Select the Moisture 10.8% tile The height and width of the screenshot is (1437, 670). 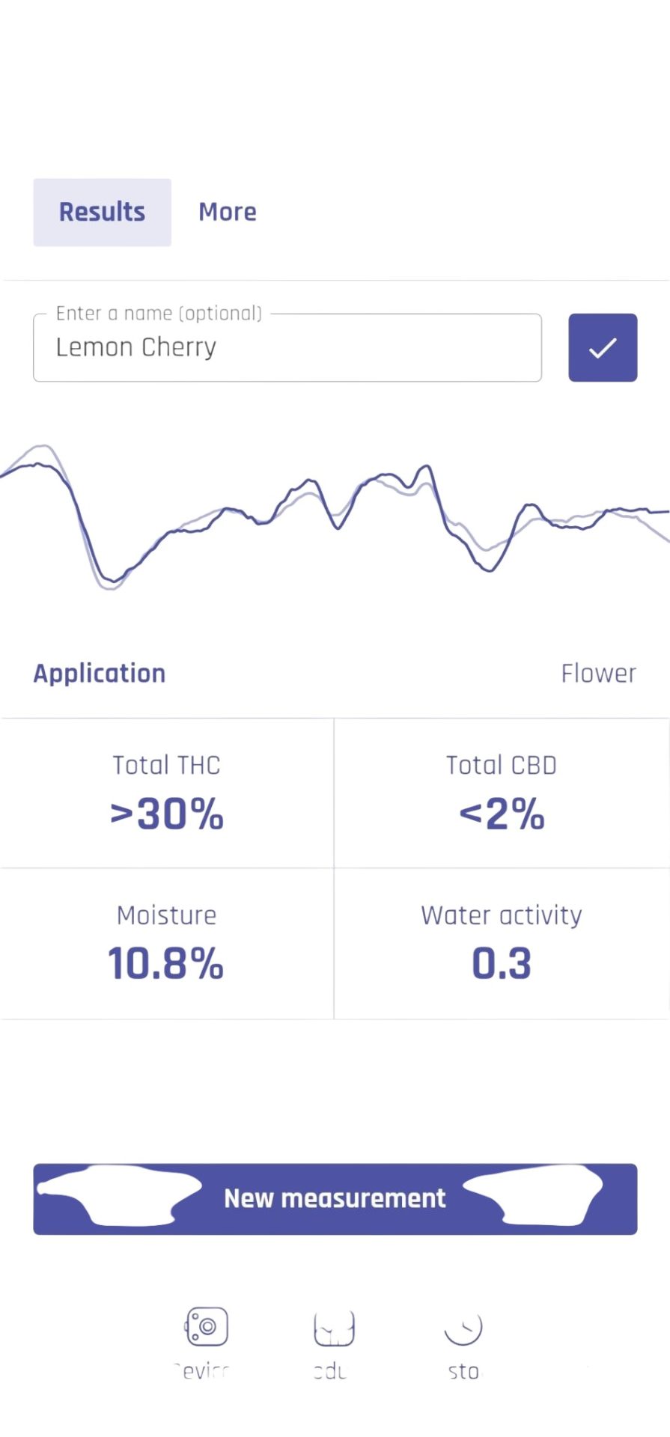point(167,944)
